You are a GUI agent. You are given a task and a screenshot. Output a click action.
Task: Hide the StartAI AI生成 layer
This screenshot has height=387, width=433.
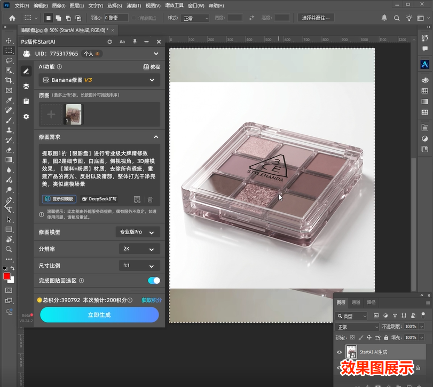pyautogui.click(x=340, y=352)
